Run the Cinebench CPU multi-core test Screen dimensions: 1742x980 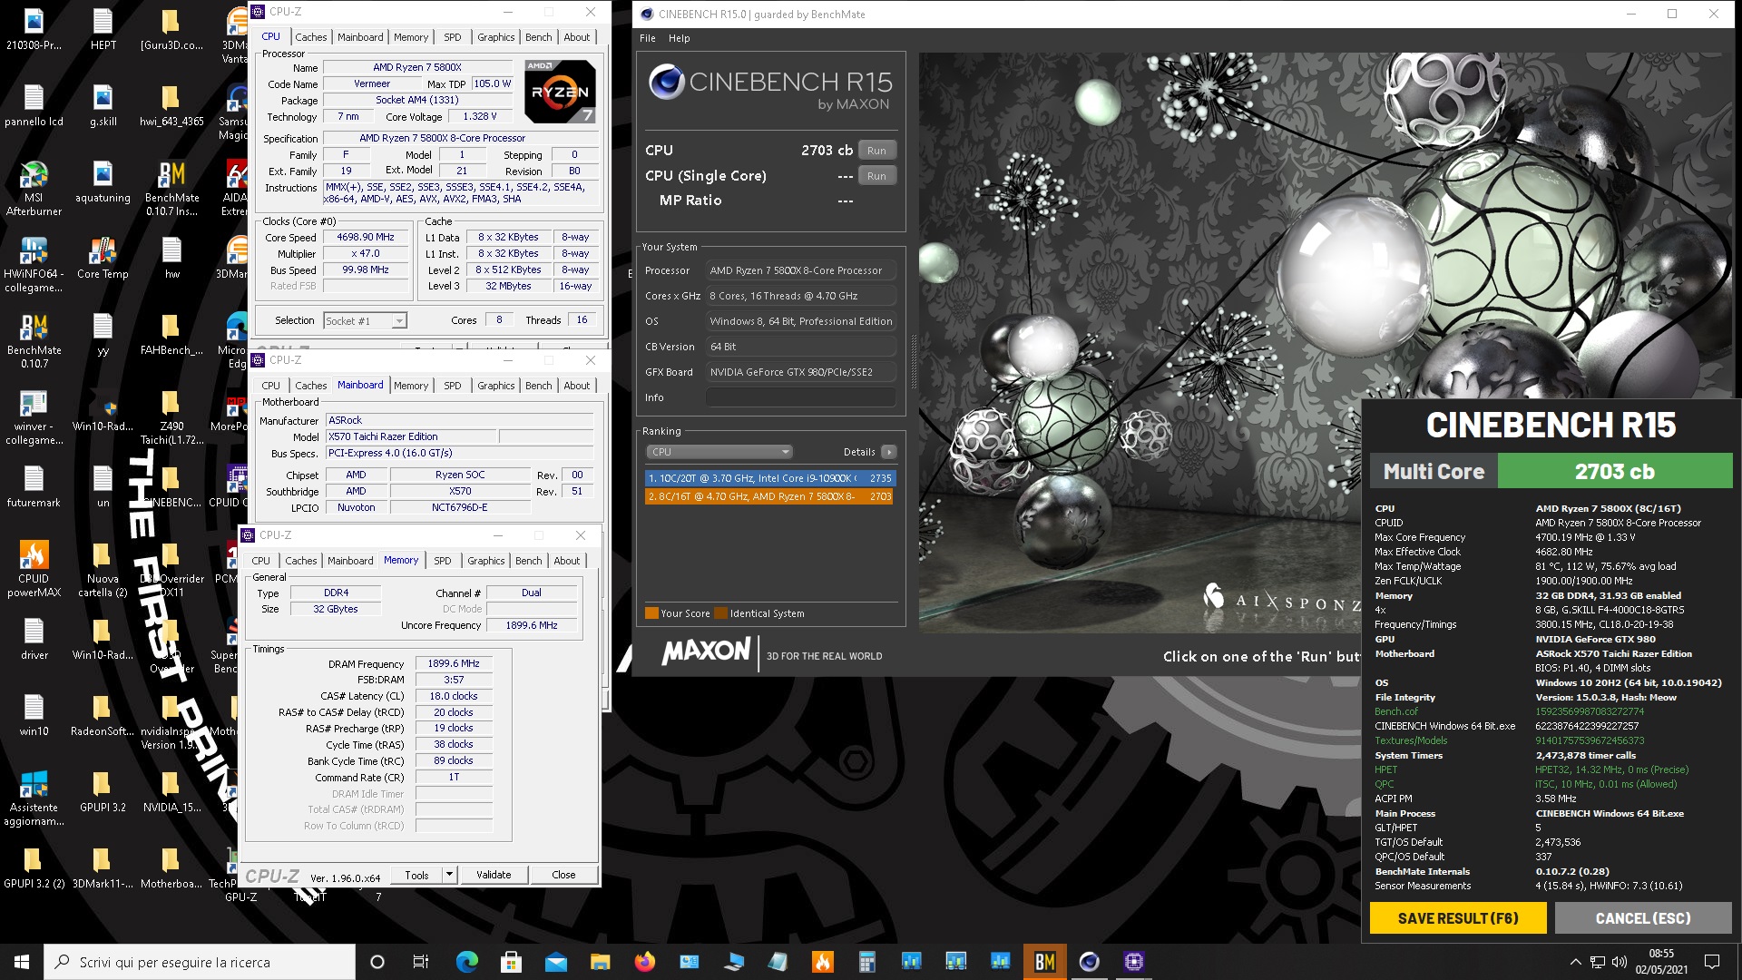coord(876,151)
